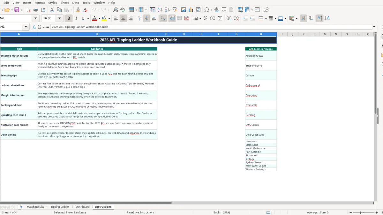
Task: Expand the font size dropdown
Action: pos(59,18)
